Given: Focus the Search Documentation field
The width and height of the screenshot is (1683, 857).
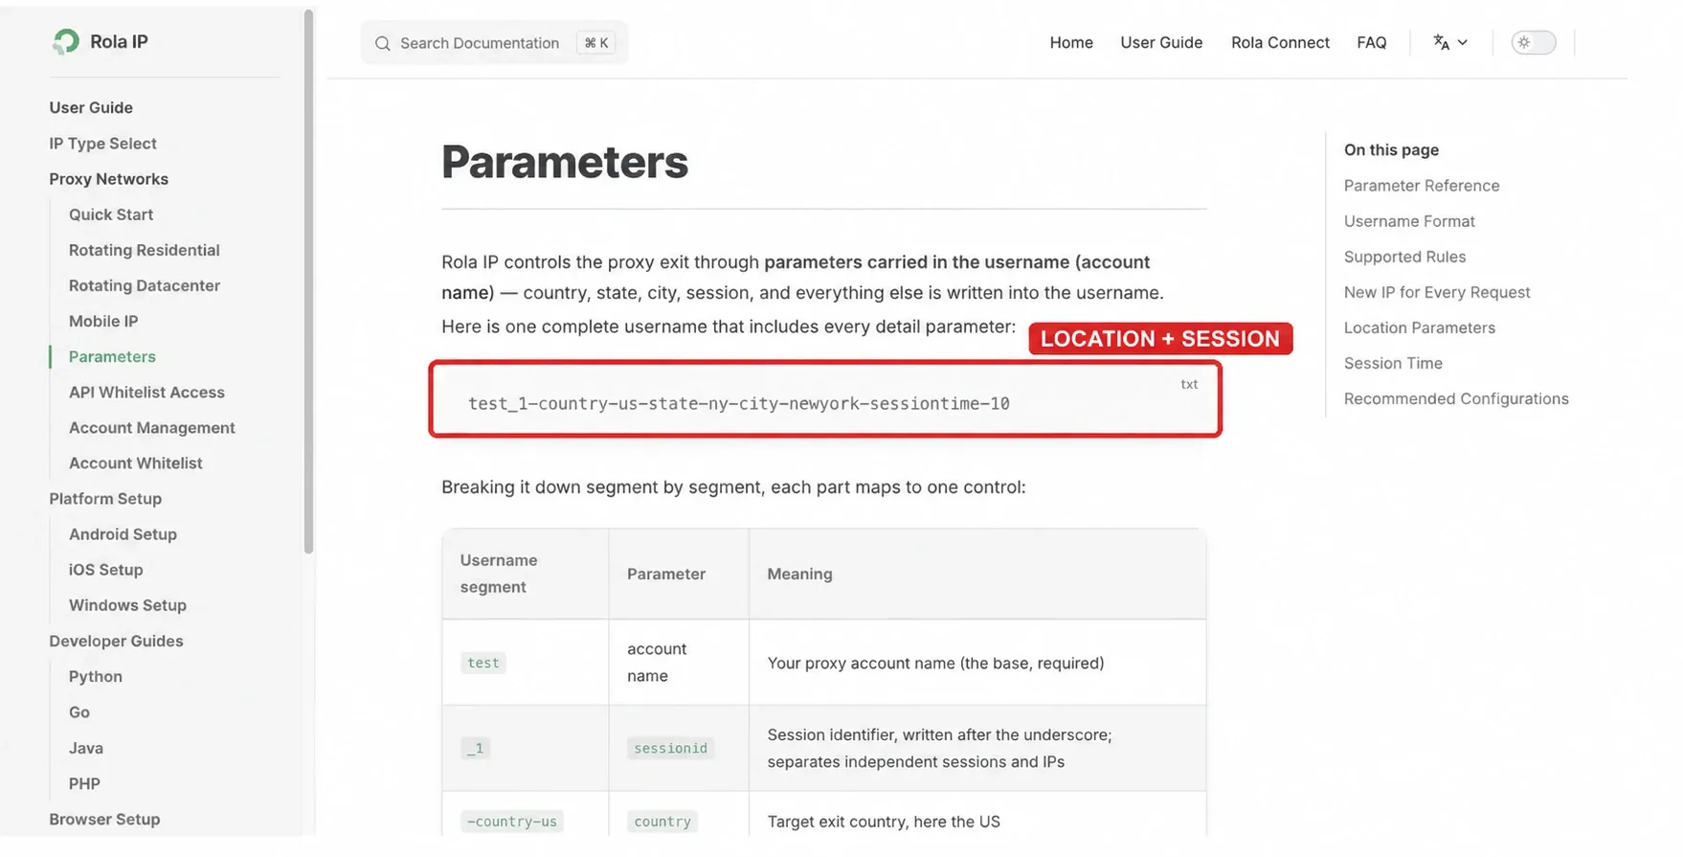Looking at the screenshot, I should 494,43.
